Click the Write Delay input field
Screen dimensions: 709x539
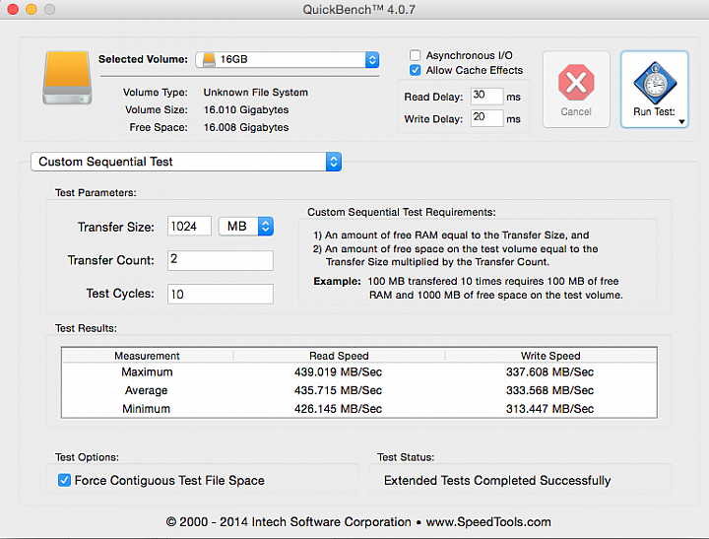[x=486, y=118]
